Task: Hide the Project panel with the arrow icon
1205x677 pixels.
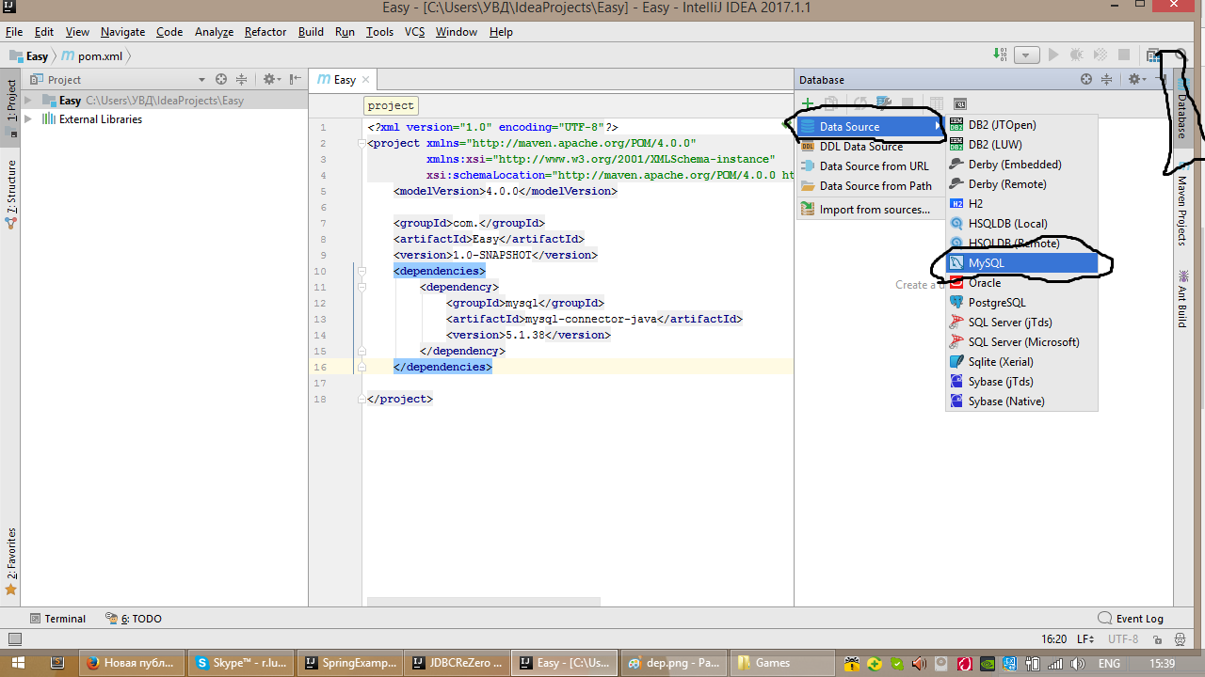Action: 296,80
